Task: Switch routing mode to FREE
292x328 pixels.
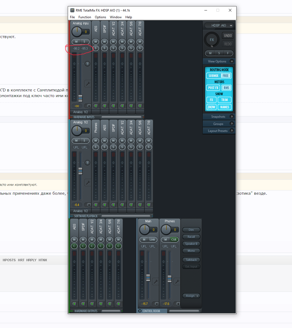Action: (226, 76)
